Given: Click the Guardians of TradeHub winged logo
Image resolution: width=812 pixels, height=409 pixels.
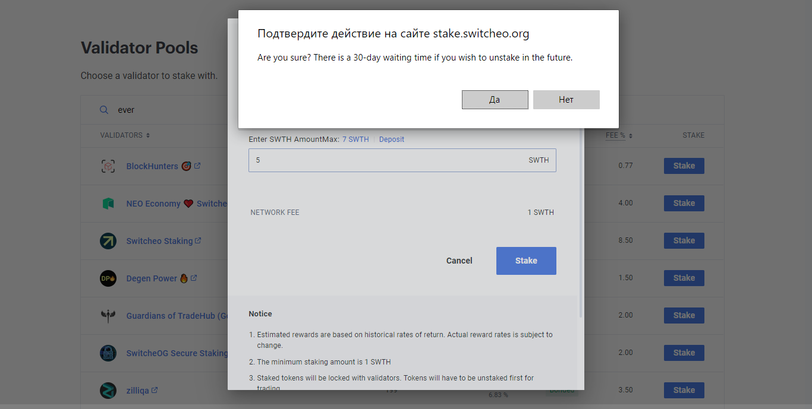Looking at the screenshot, I should coord(108,316).
